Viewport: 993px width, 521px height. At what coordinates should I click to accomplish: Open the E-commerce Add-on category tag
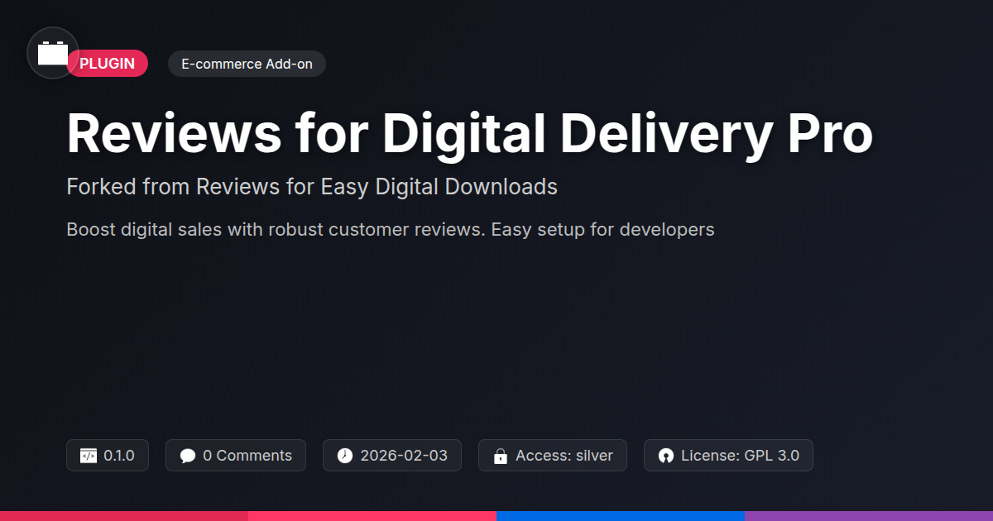(x=247, y=64)
